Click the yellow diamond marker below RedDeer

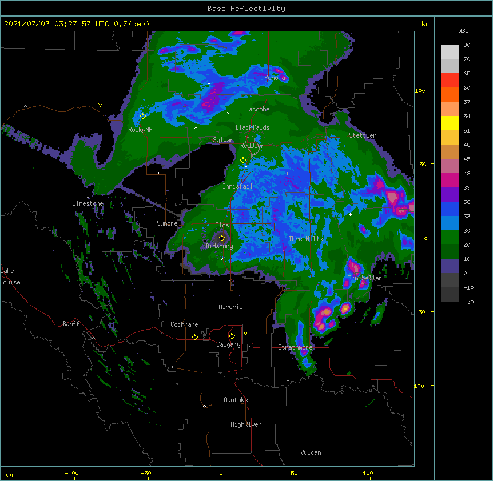coord(244,161)
